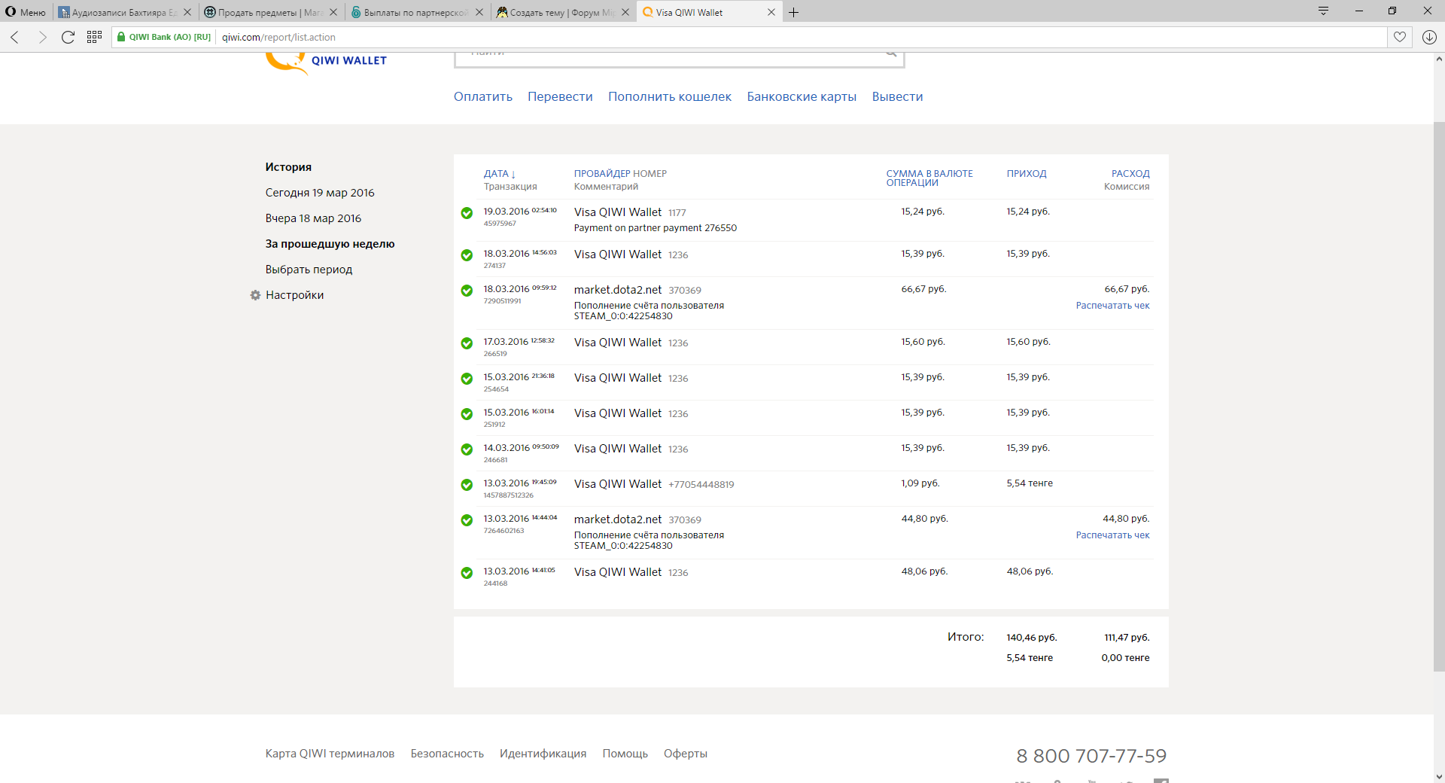The height and width of the screenshot is (783, 1445).
Task: Click status icon for 18.03.2016 market.dota2.net payment
Action: (x=467, y=291)
